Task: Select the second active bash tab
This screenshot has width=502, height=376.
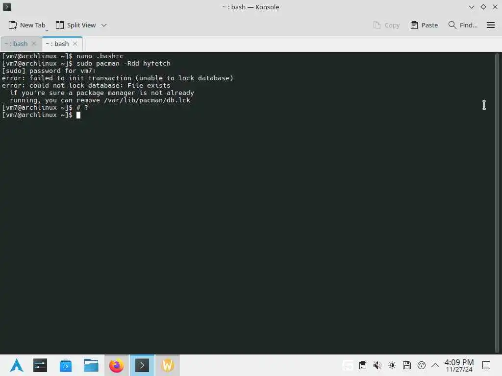Action: coord(58,44)
